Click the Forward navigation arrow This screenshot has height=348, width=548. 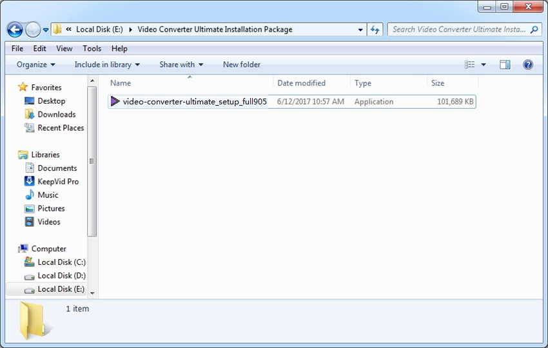33,30
